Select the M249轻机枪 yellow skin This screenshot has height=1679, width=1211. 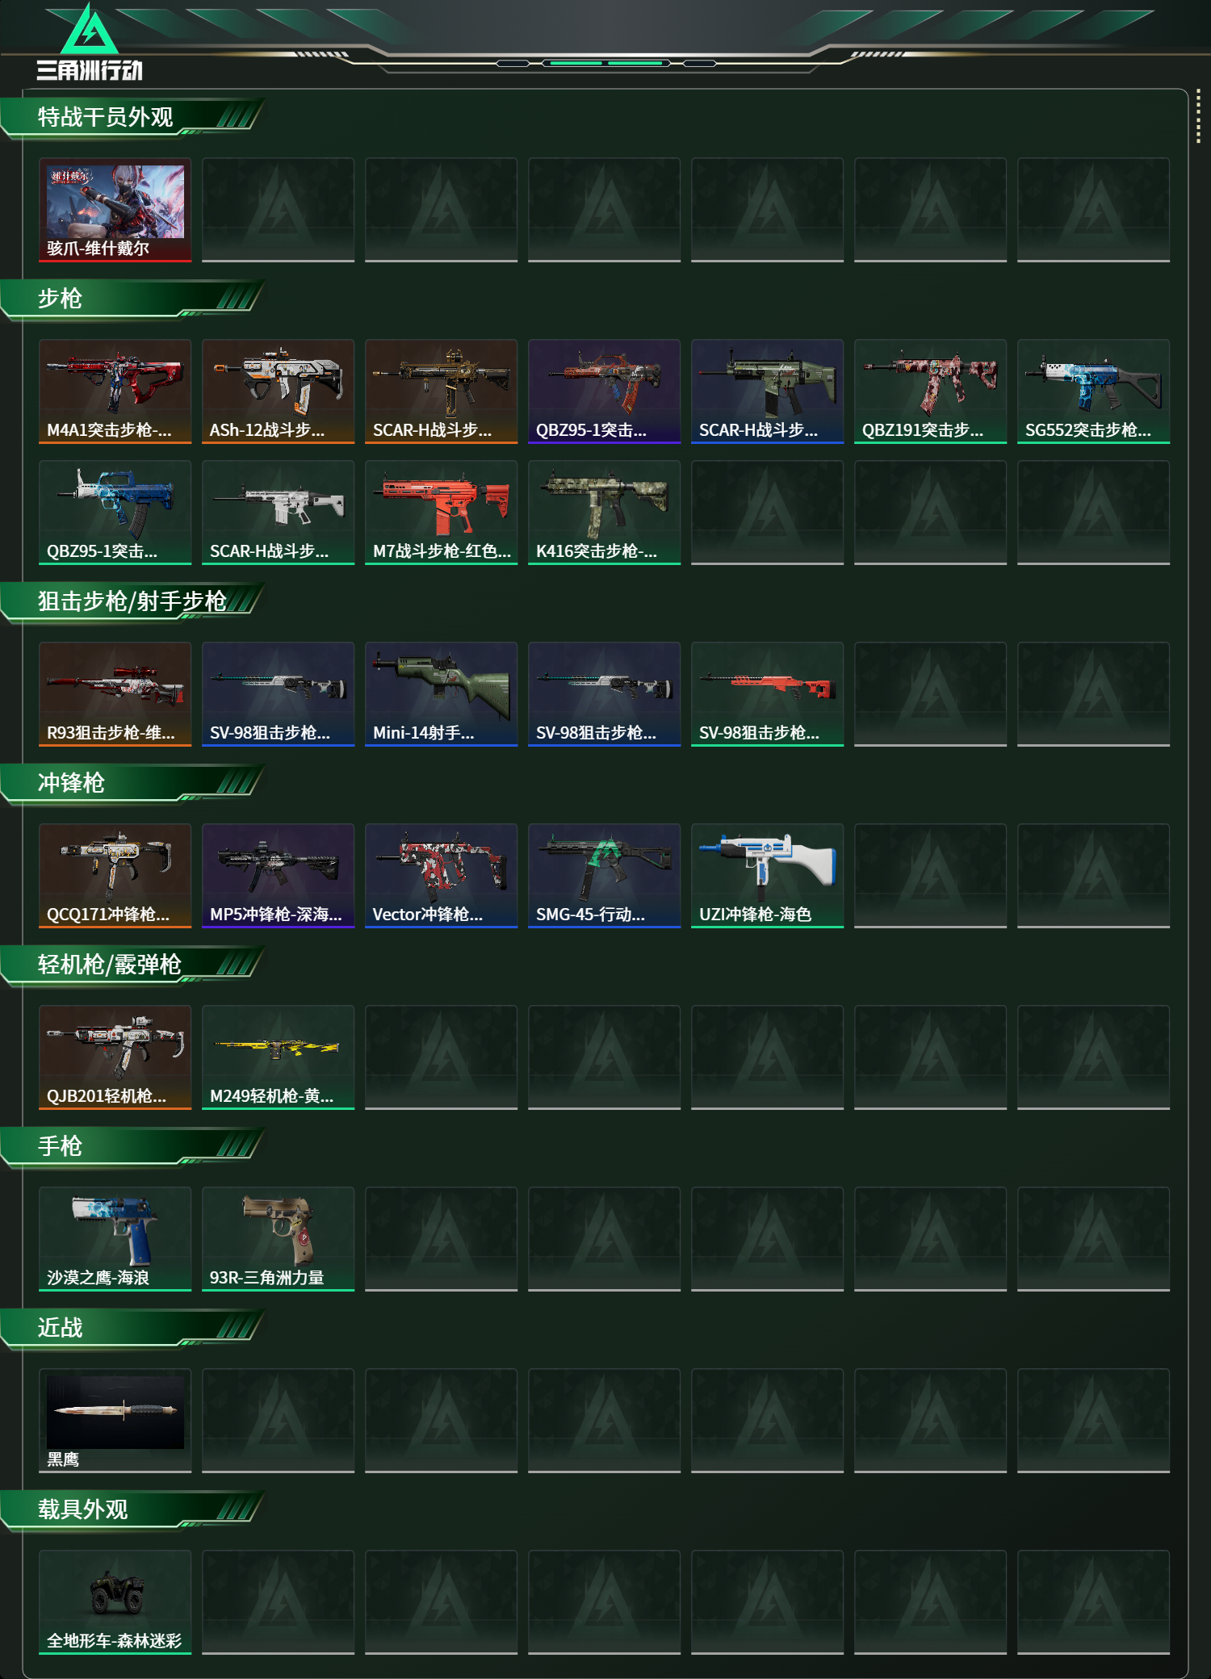279,1057
